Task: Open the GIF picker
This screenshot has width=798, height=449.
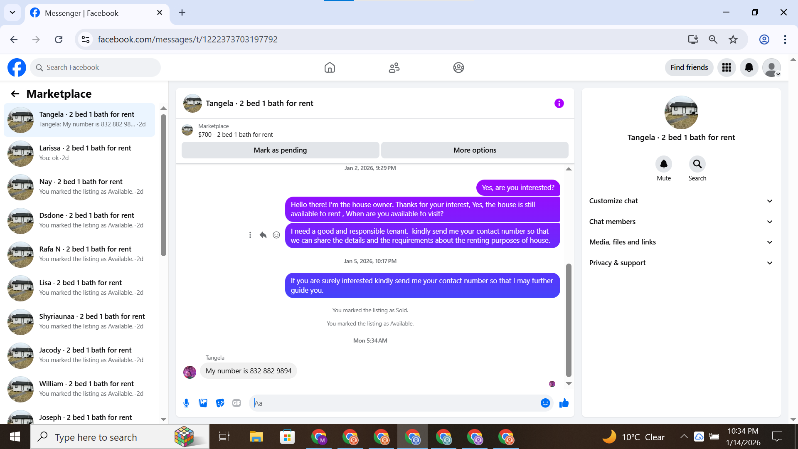Action: pos(236,403)
